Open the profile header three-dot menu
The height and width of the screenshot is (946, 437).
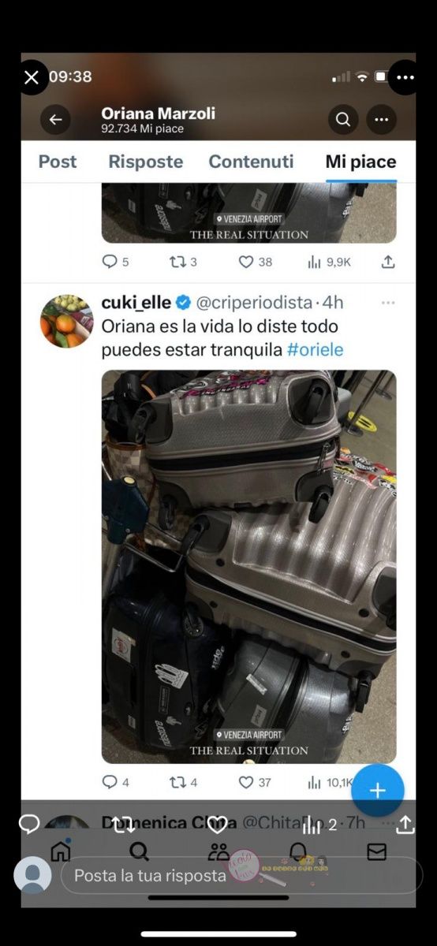[382, 120]
